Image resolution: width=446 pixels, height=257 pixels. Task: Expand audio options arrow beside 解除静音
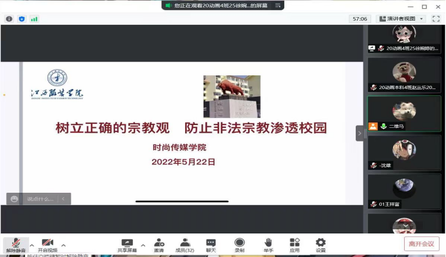[32, 245]
